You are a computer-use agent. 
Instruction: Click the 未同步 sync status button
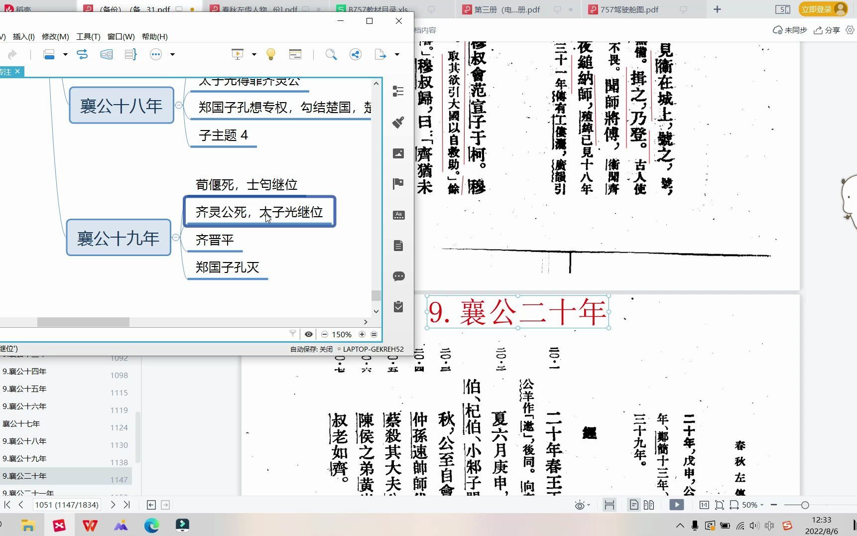(x=790, y=30)
